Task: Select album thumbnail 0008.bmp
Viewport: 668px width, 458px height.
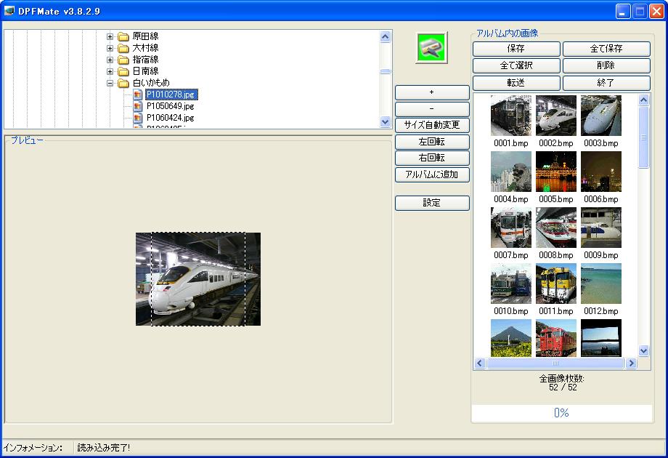Action: [556, 228]
